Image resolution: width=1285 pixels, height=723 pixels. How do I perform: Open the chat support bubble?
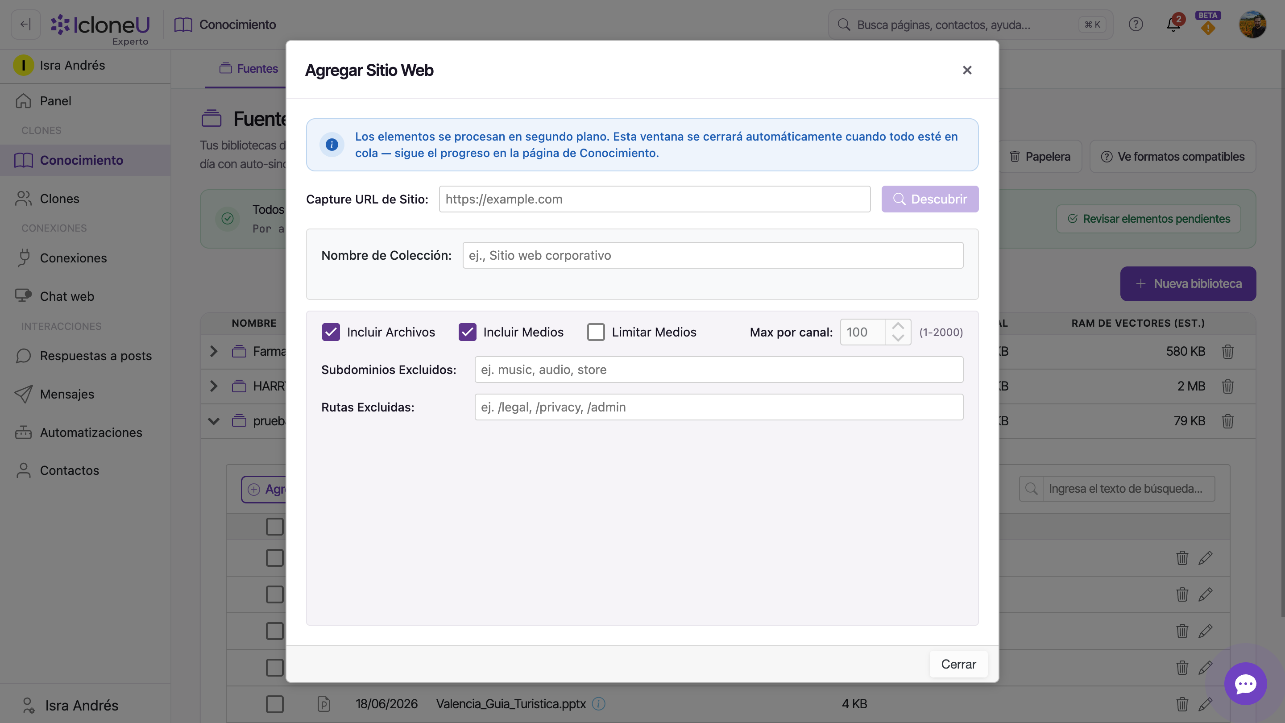coord(1246,684)
